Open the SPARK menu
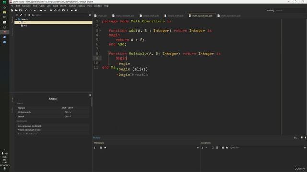The width and height of the screenshot is (307, 172). click(x=63, y=6)
